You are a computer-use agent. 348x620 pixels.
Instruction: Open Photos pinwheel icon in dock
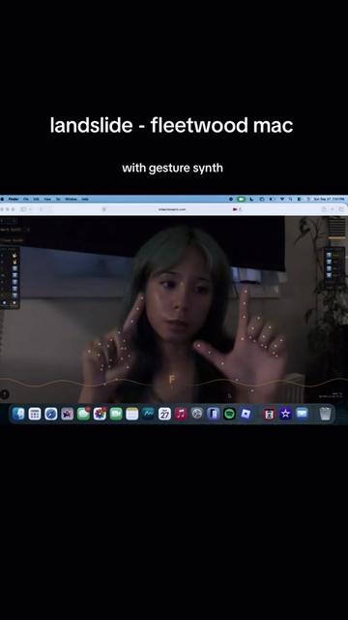pyautogui.click(x=100, y=414)
